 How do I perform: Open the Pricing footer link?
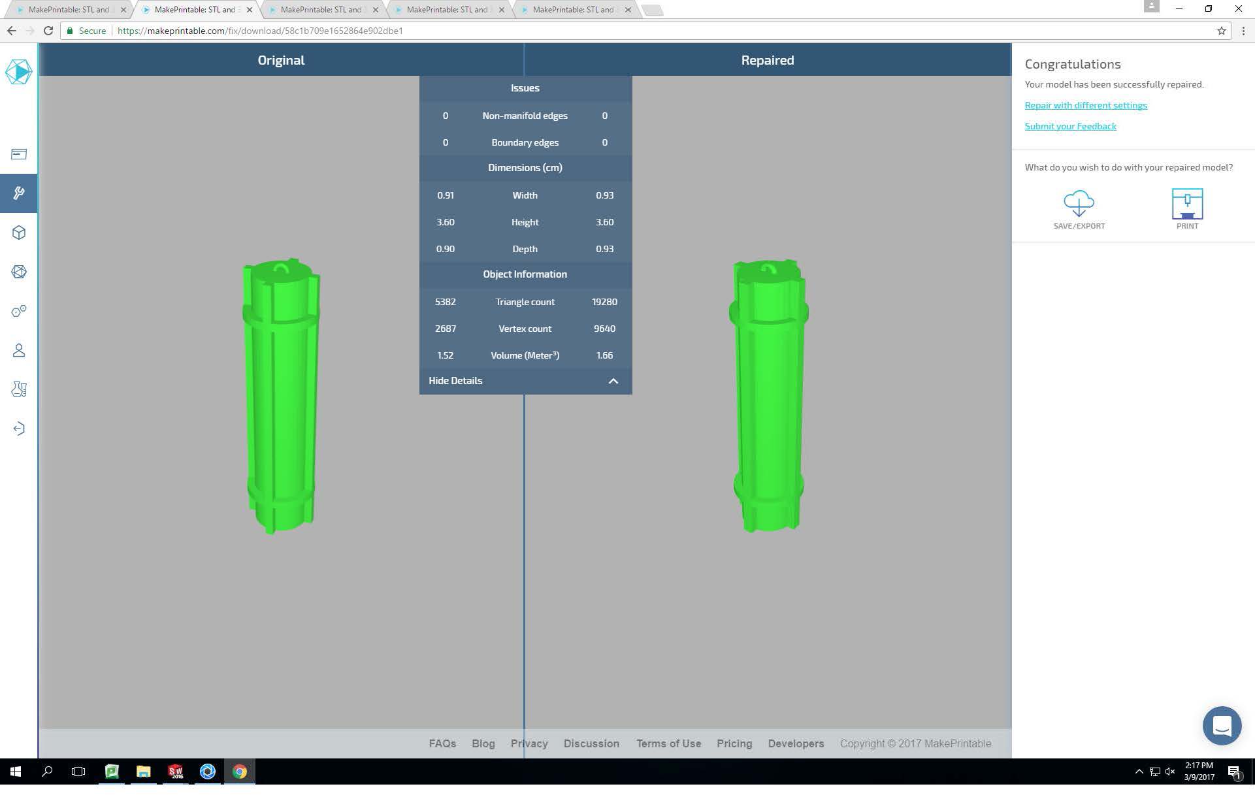pos(734,743)
